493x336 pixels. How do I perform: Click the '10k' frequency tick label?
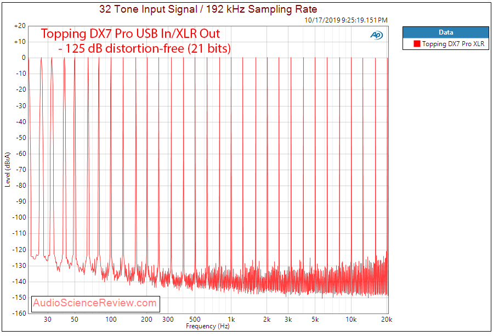(351, 320)
